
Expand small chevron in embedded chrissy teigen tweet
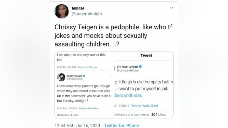pyautogui.click(x=111, y=76)
